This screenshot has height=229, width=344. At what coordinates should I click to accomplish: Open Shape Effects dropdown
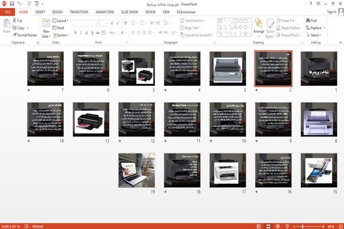click(289, 35)
